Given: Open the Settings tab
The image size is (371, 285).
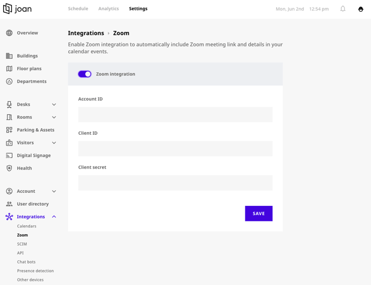Looking at the screenshot, I should coord(138,9).
